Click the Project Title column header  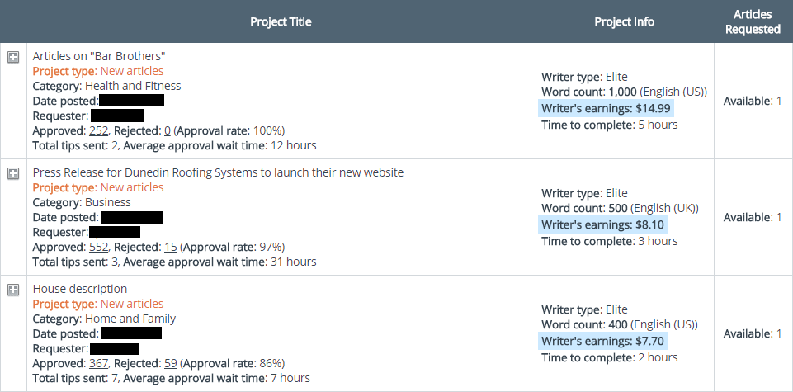pyautogui.click(x=281, y=21)
